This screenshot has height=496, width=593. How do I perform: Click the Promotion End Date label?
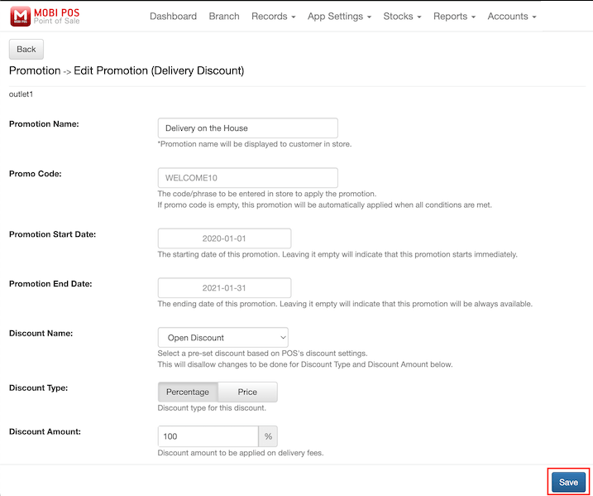click(x=50, y=284)
